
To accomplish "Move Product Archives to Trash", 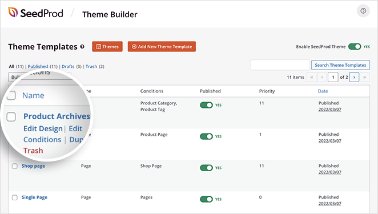I will pos(33,151).
